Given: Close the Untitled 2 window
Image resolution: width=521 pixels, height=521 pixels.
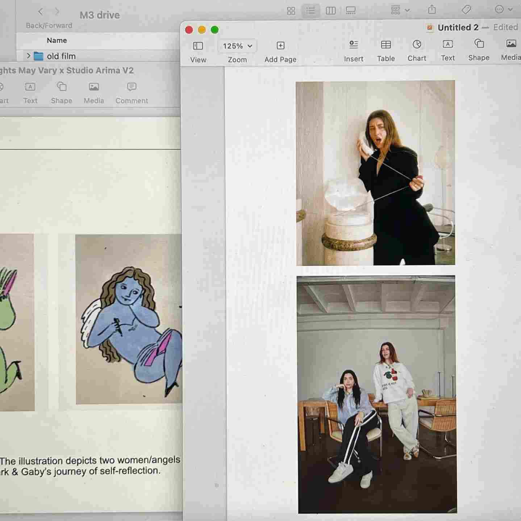Looking at the screenshot, I should [189, 30].
